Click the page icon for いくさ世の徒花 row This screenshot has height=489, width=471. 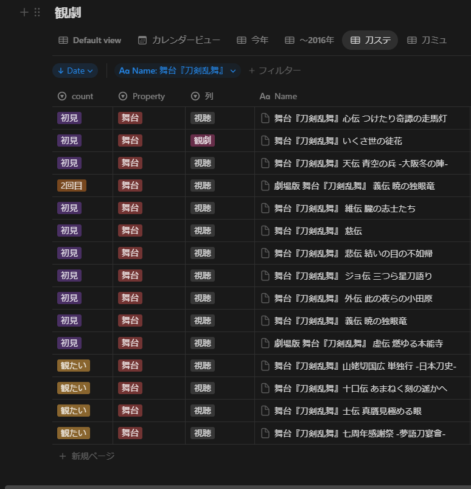[265, 141]
